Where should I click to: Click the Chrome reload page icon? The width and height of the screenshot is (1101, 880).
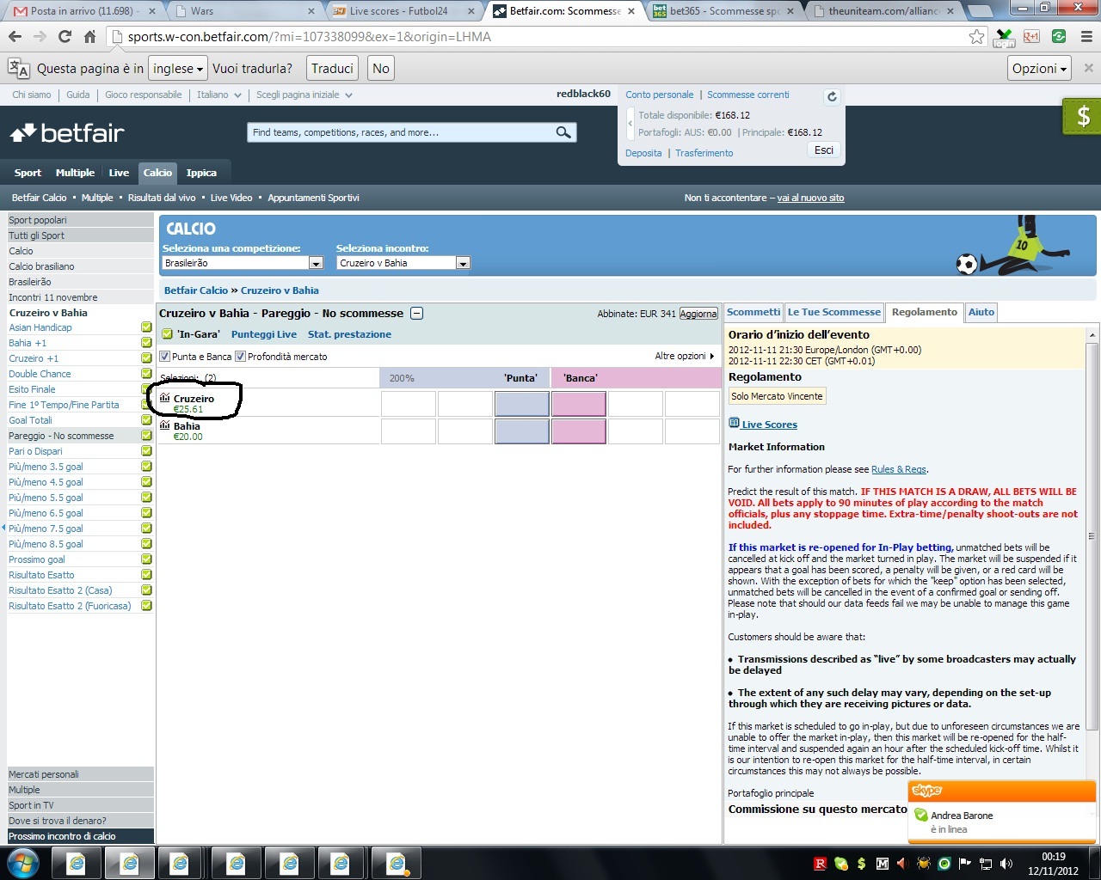pos(65,36)
